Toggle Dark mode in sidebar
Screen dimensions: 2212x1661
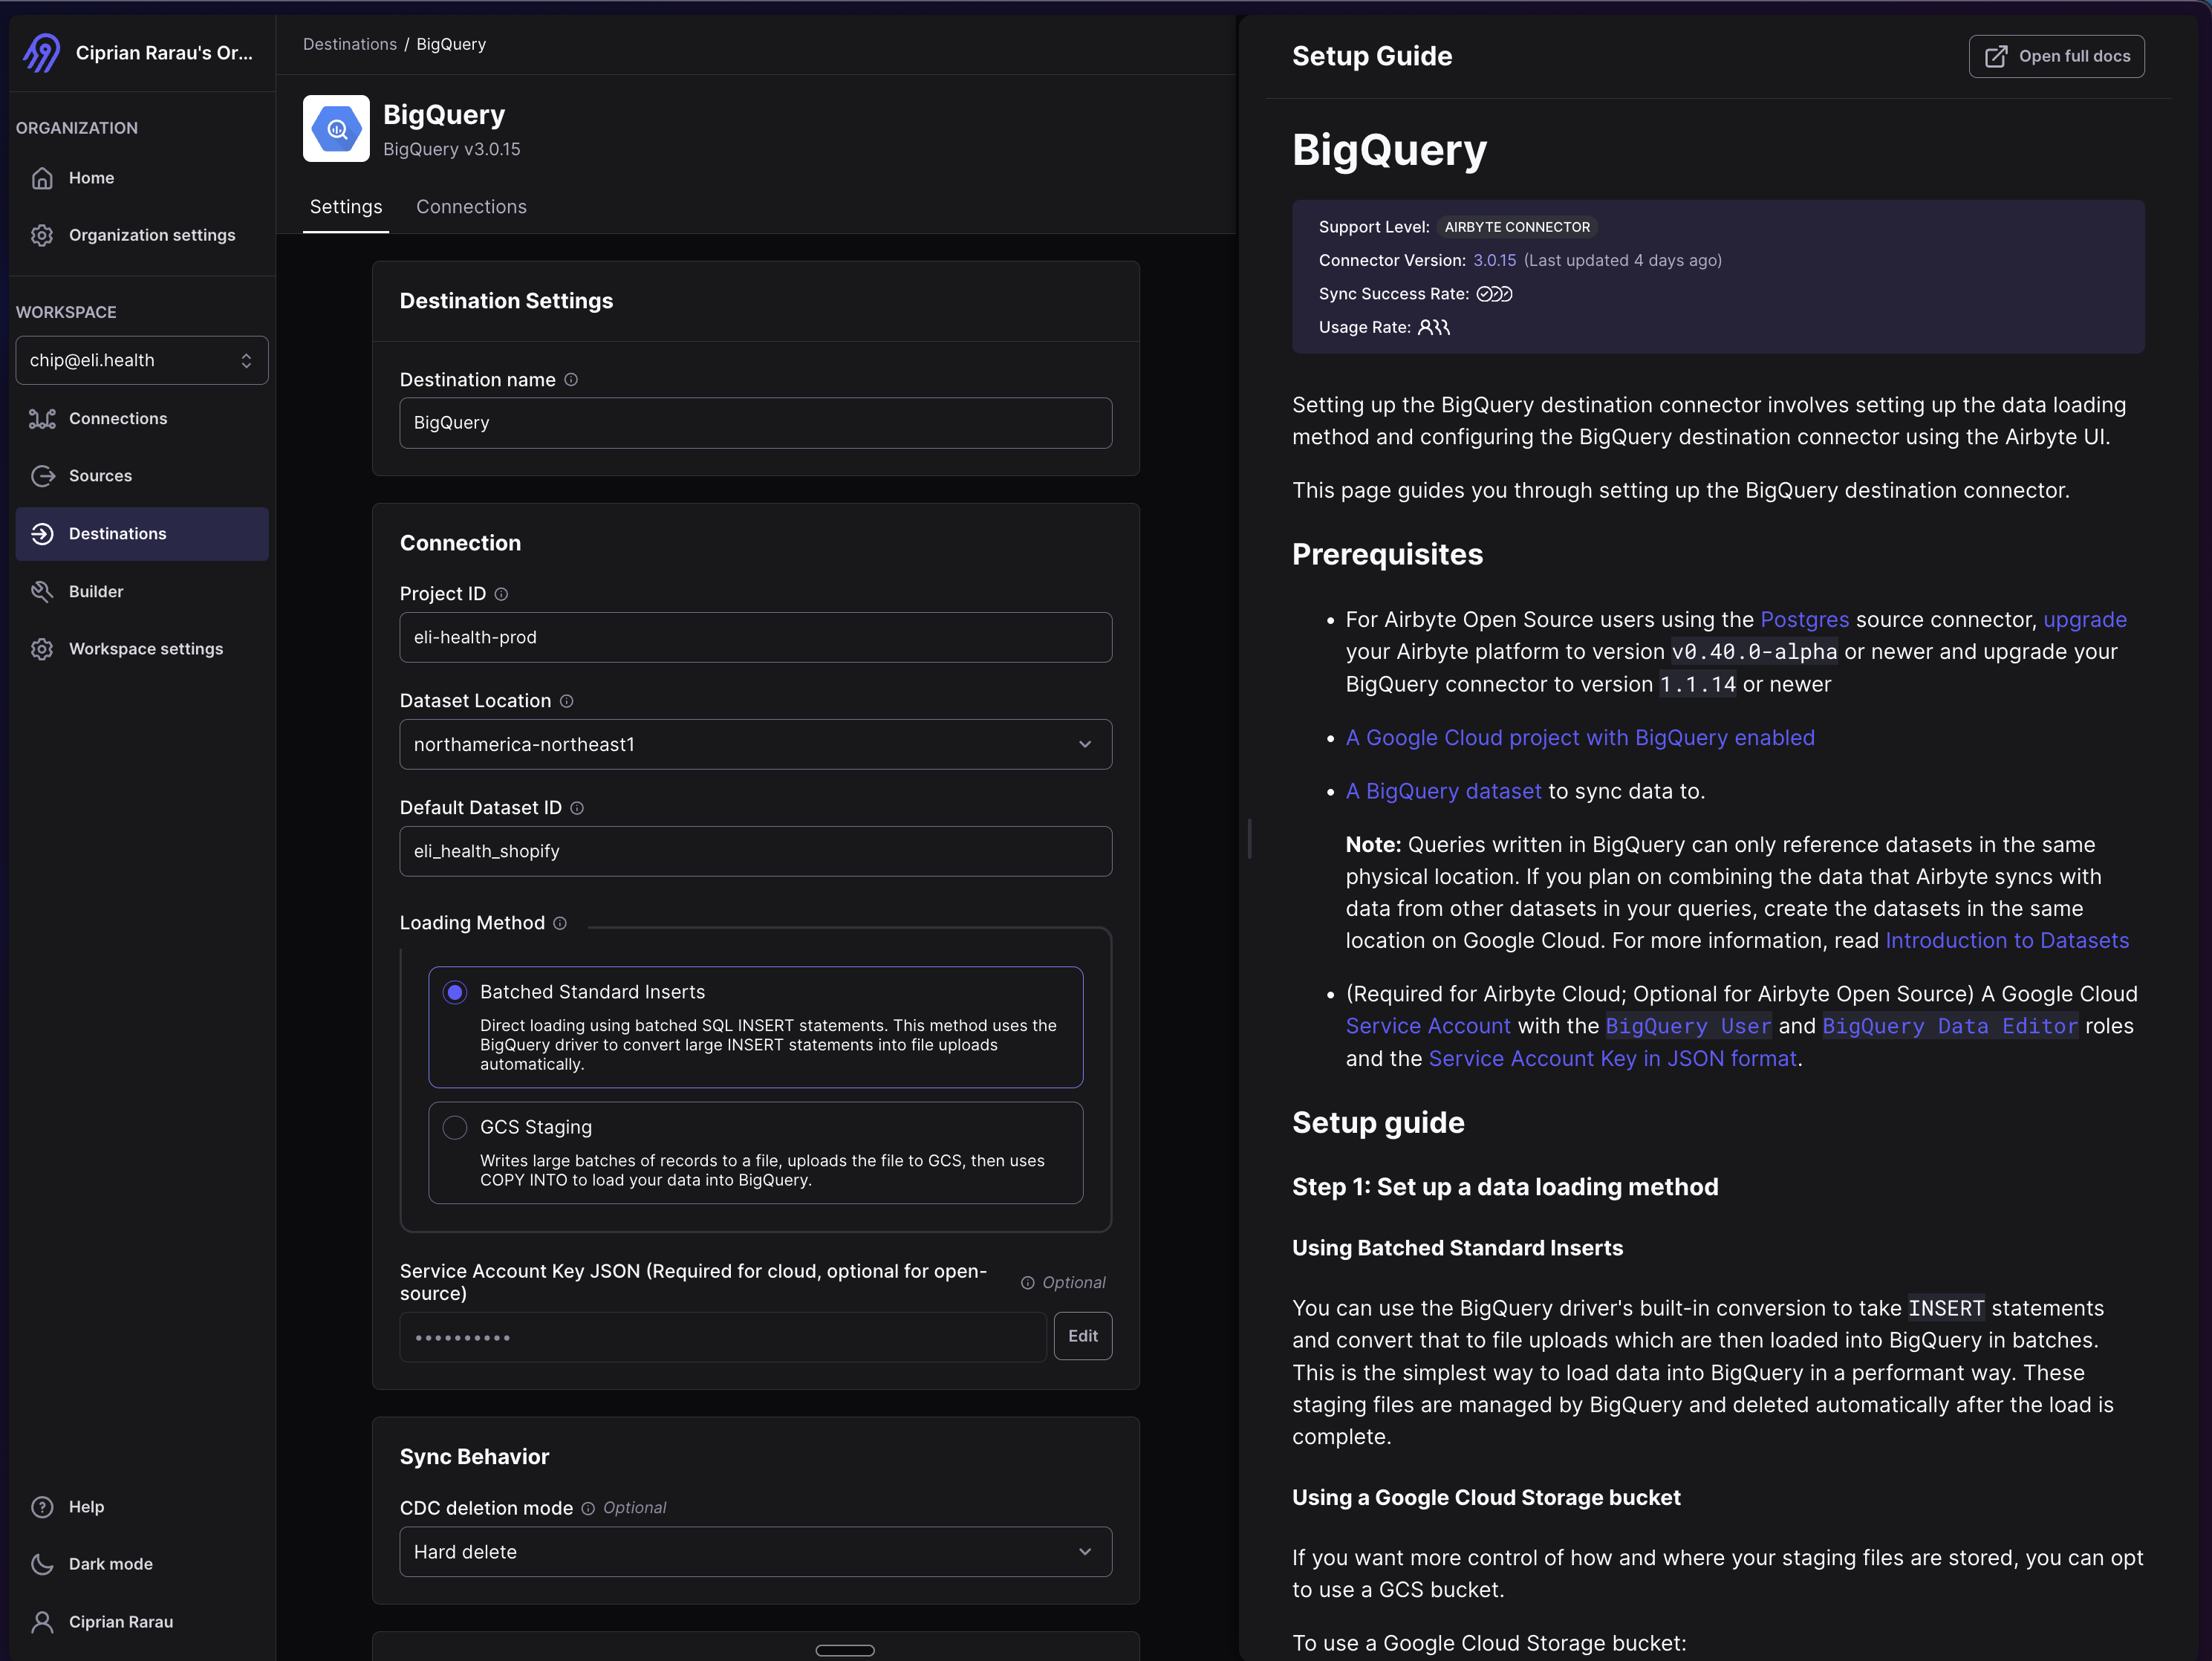click(x=110, y=1564)
